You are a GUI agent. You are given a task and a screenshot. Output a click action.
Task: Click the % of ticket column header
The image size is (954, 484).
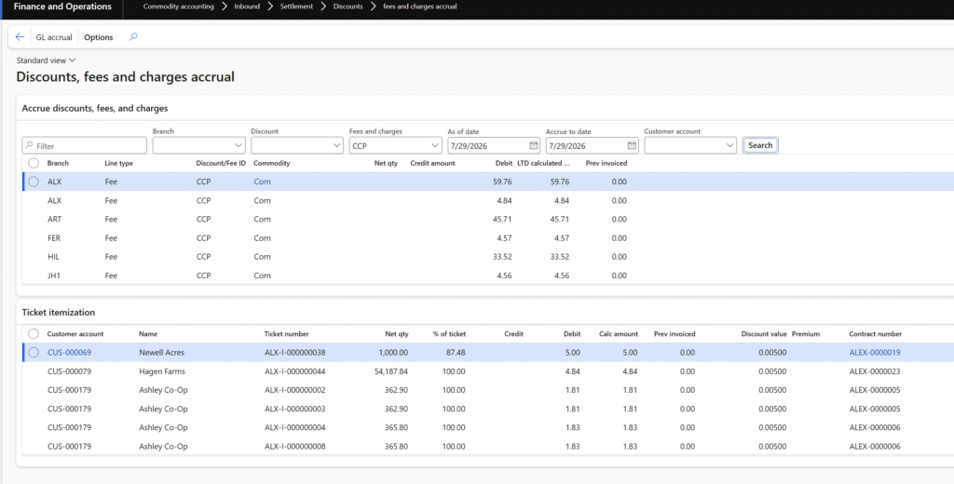pyautogui.click(x=449, y=334)
